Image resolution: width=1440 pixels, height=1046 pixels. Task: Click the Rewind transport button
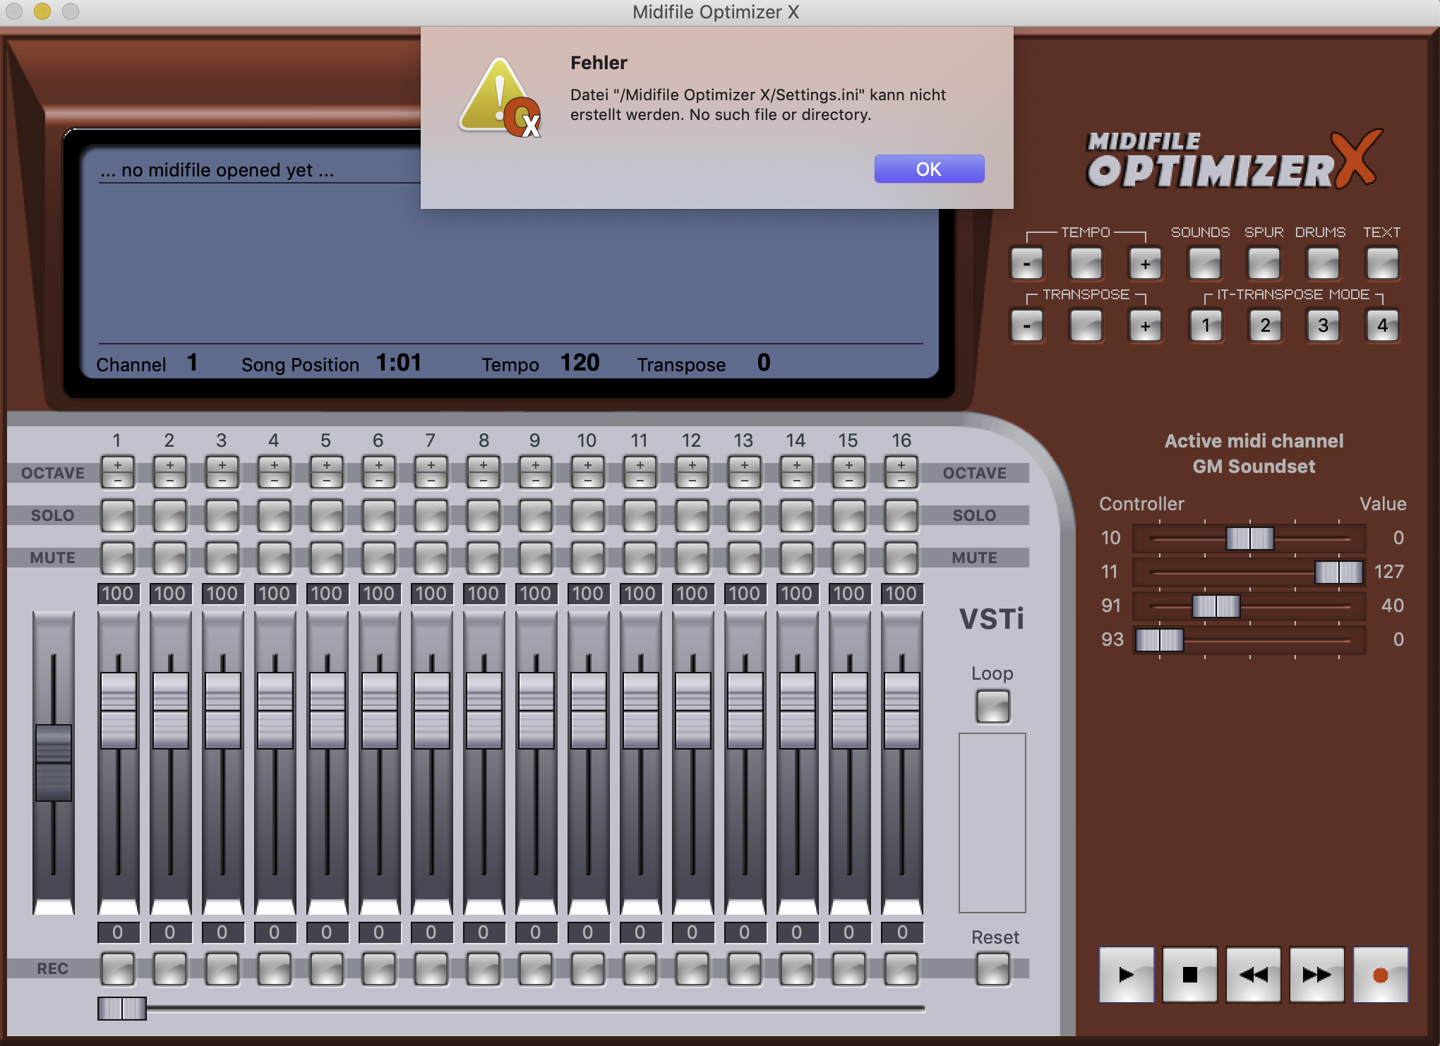(x=1253, y=975)
